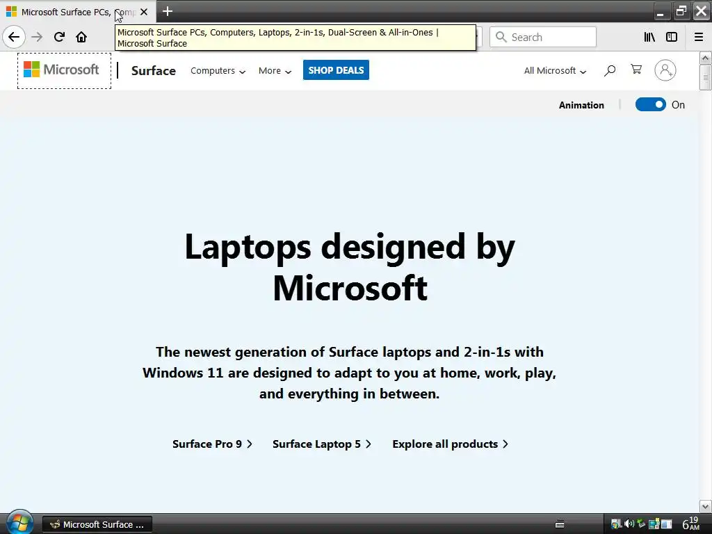The width and height of the screenshot is (712, 534).
Task: Turn off the Animation toggle
Action: (650, 104)
